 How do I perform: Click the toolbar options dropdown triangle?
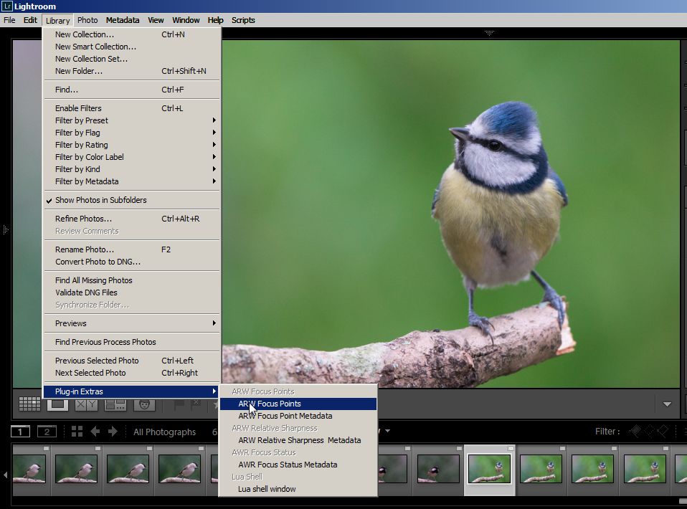pyautogui.click(x=668, y=404)
